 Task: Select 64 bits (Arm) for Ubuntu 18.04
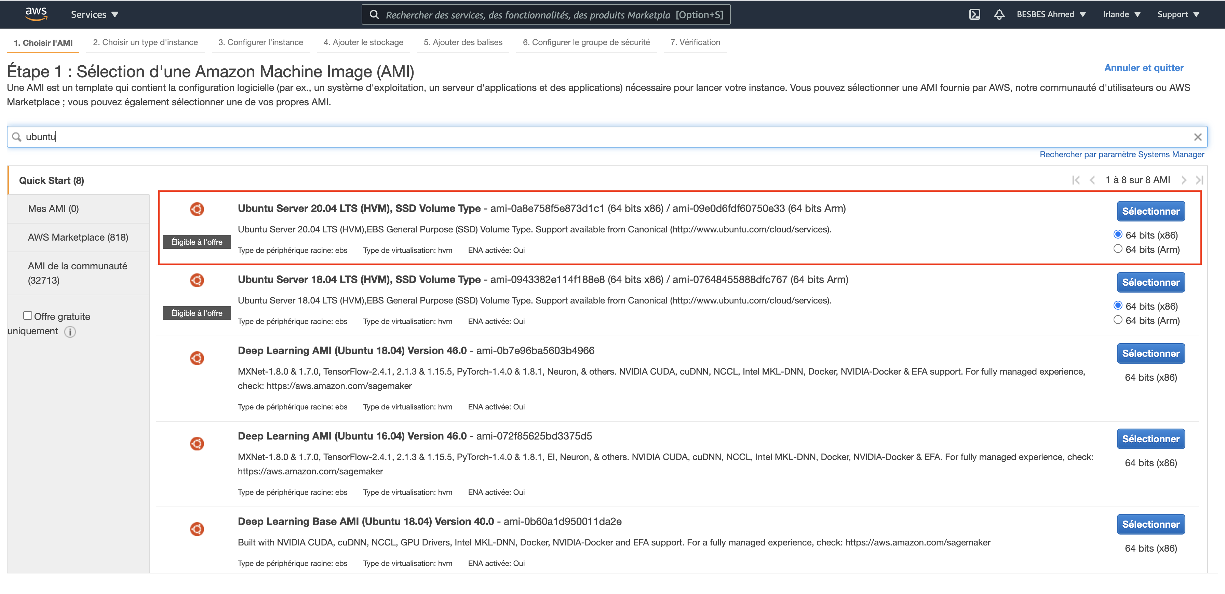click(x=1118, y=320)
